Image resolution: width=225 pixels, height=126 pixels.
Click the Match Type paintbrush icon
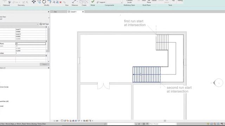[x=9, y=2]
